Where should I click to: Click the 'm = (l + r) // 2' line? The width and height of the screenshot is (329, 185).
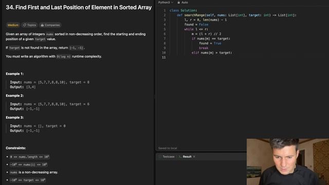click(207, 34)
